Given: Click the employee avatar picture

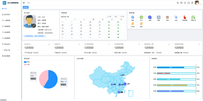Looking at the screenshot, I should 30,21.
